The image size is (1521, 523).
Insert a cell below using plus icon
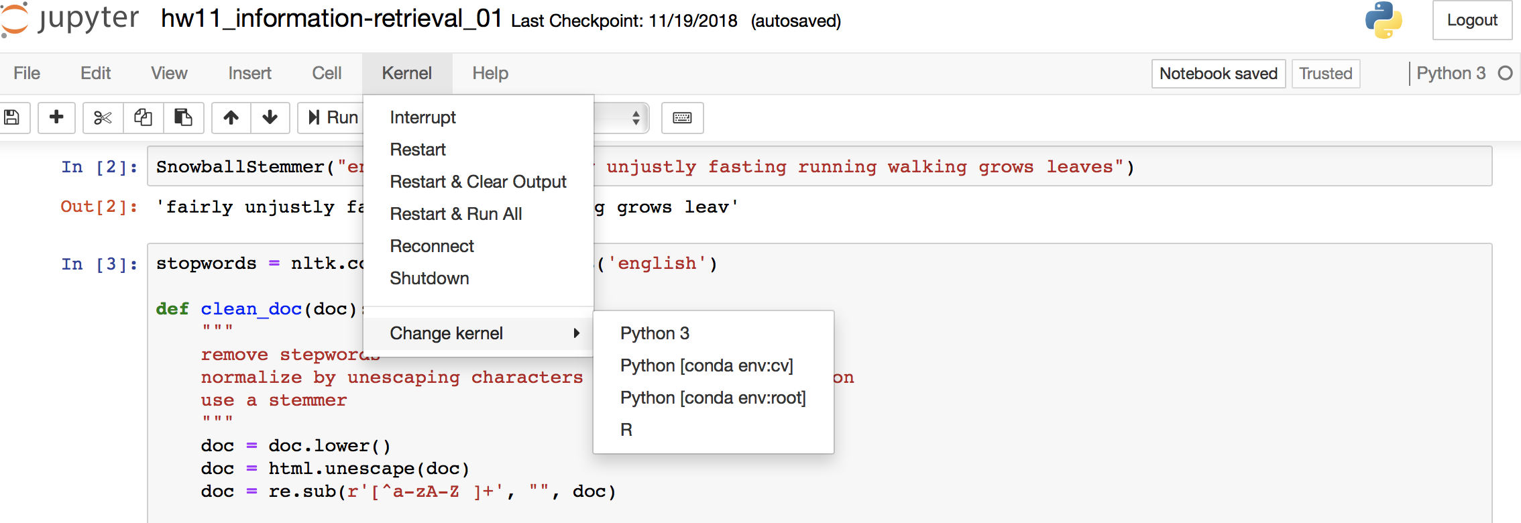[56, 118]
